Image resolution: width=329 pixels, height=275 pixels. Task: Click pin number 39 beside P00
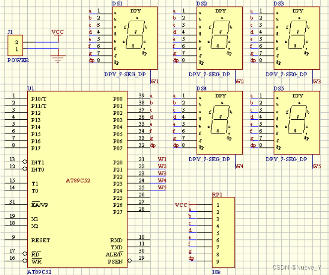click(141, 95)
